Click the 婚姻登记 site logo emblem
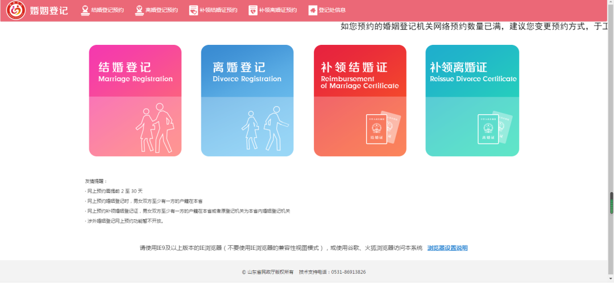This screenshot has width=614, height=284. [16, 10]
